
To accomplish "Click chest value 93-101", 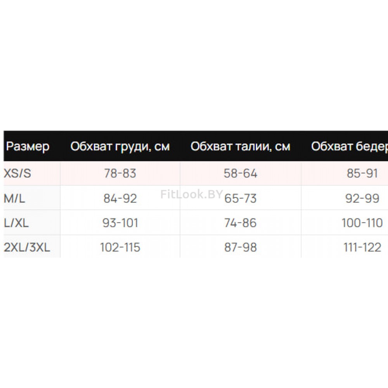I will (120, 223).
